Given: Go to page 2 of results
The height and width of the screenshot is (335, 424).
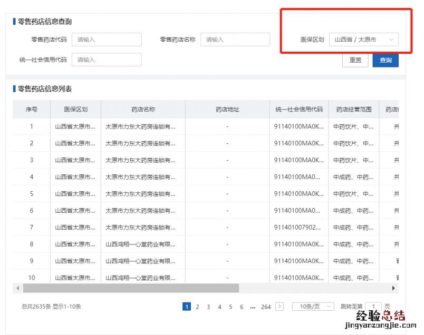Looking at the screenshot, I should tap(198, 307).
